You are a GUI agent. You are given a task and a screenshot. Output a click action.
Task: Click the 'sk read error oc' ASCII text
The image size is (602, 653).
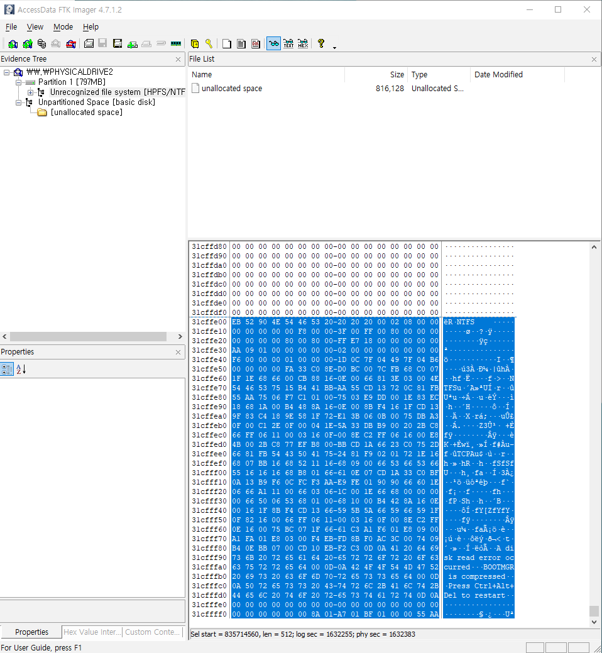pos(478,557)
